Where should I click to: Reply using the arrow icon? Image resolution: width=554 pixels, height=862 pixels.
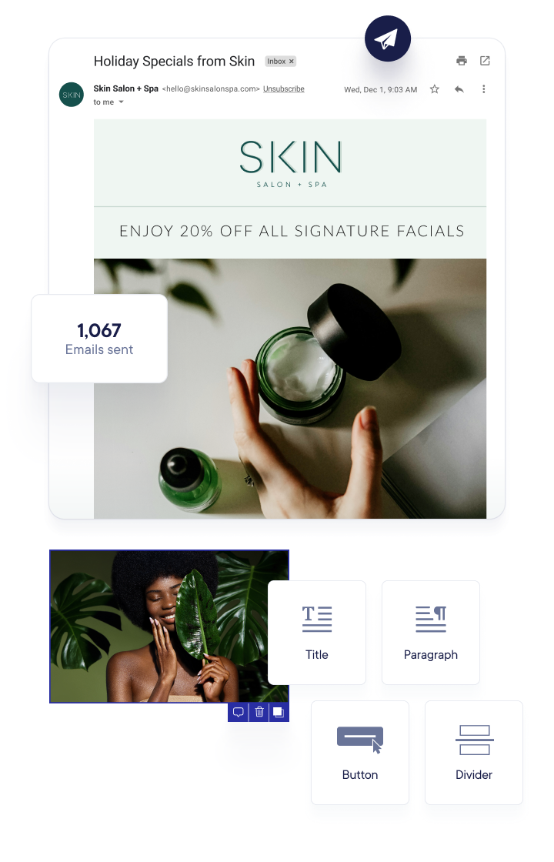(459, 89)
